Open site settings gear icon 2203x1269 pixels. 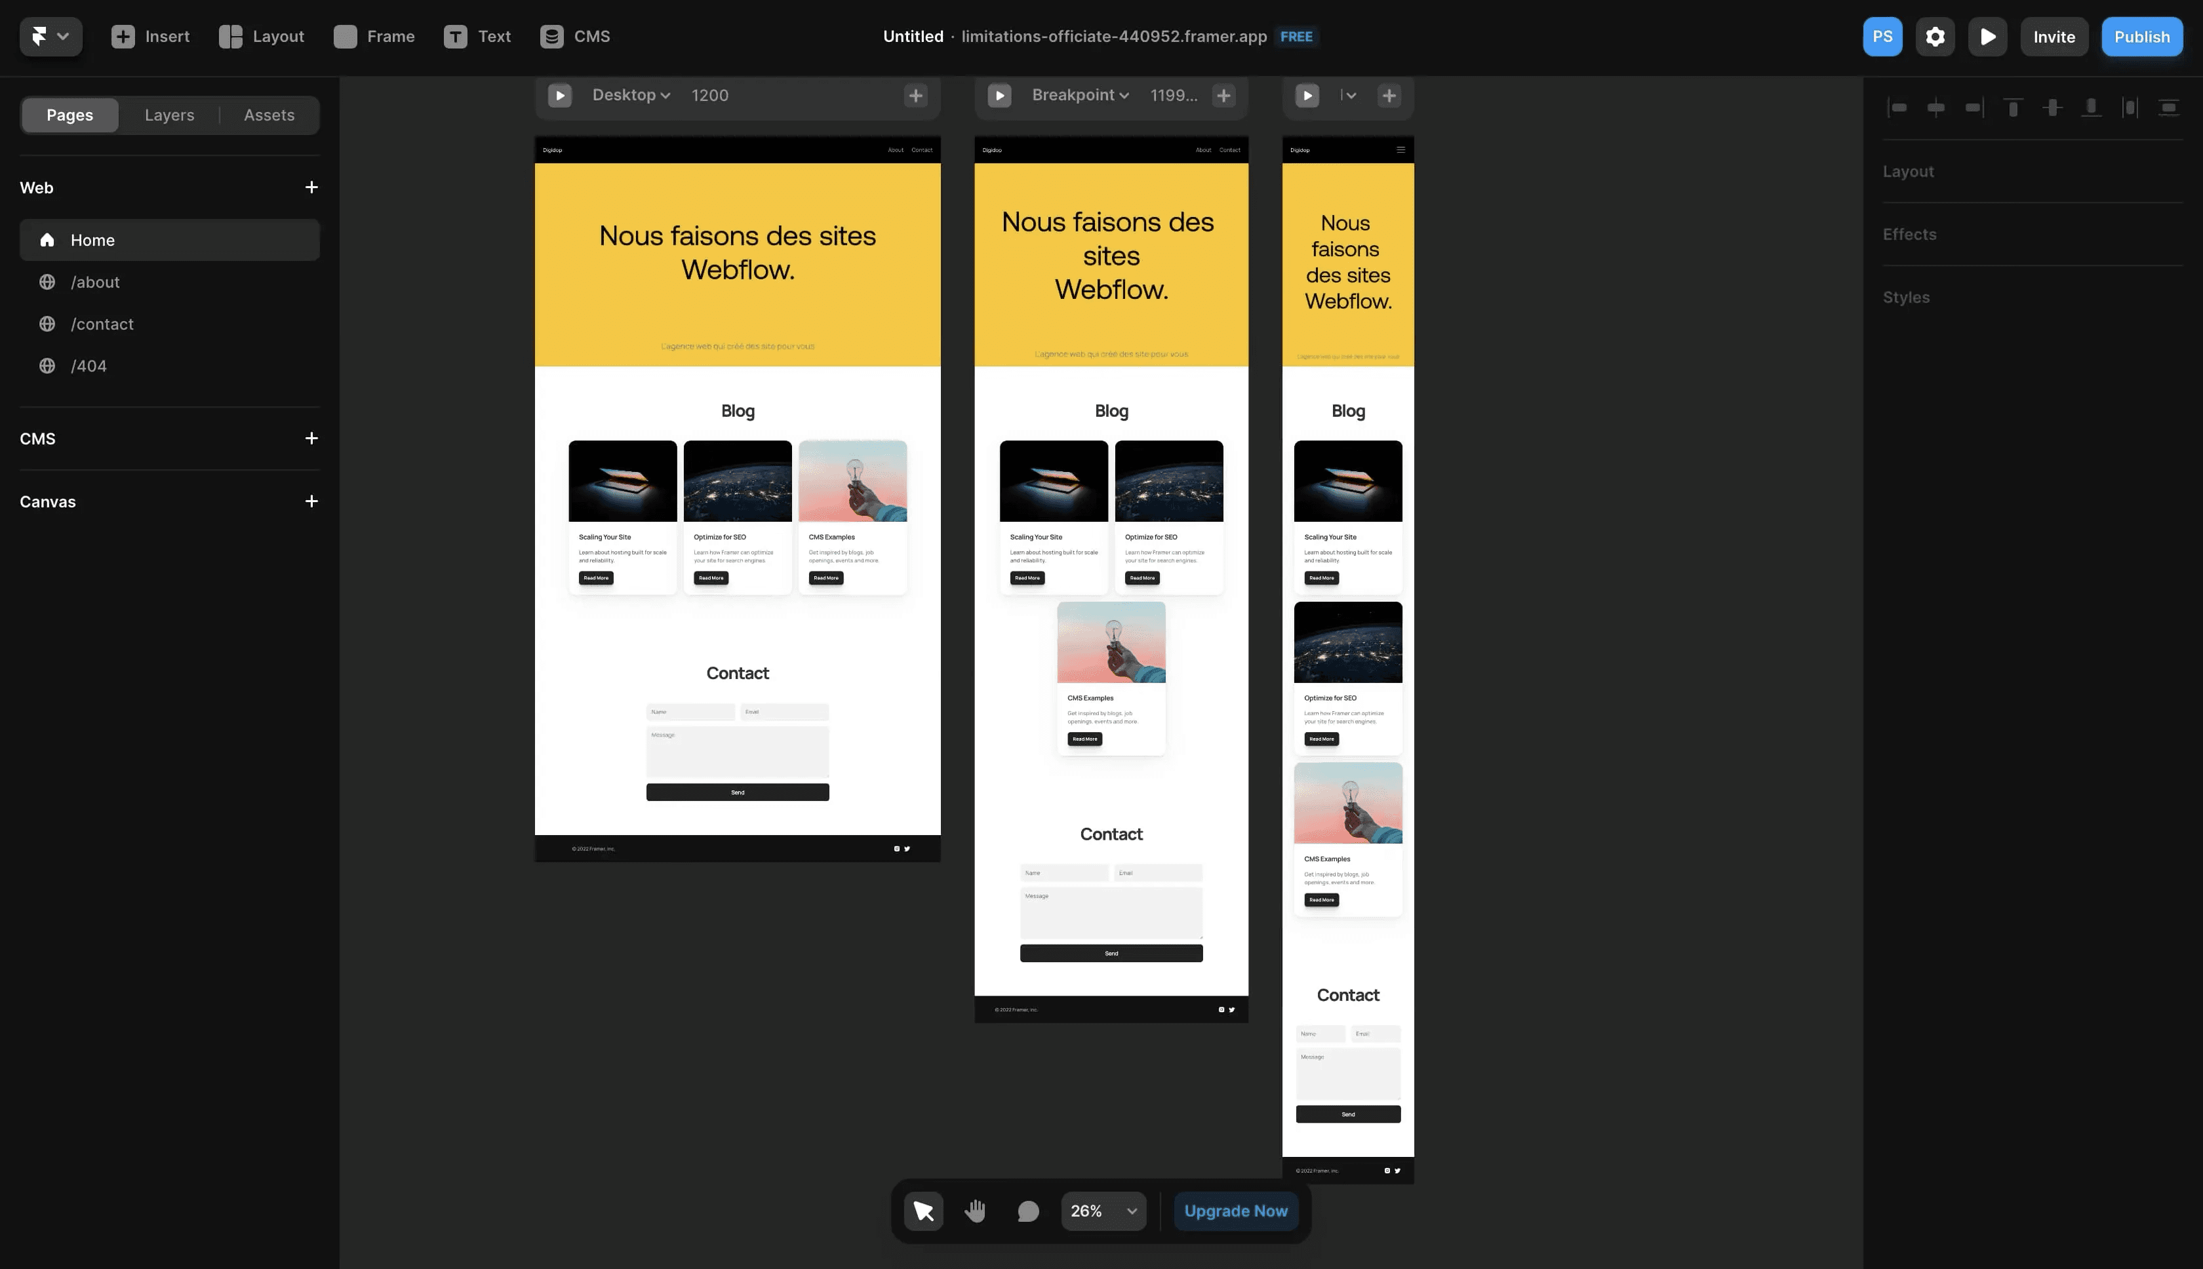point(1934,37)
